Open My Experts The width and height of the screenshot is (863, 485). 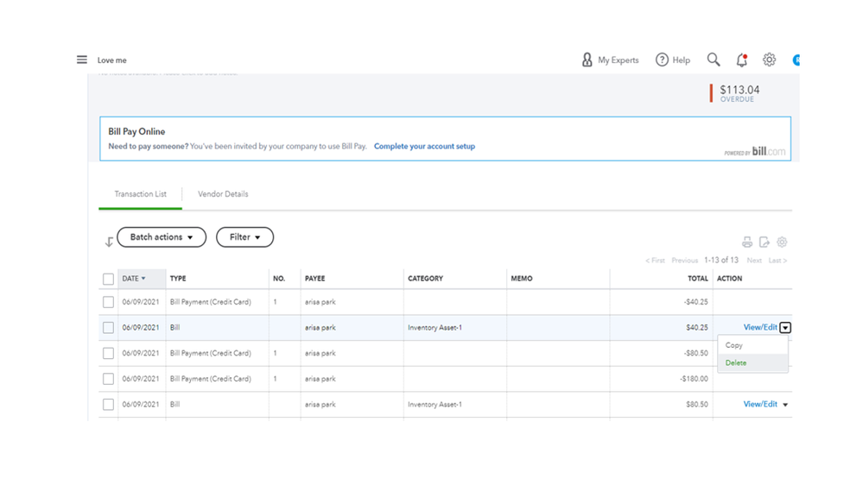point(610,60)
